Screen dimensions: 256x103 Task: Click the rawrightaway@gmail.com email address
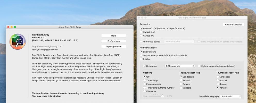45,49
